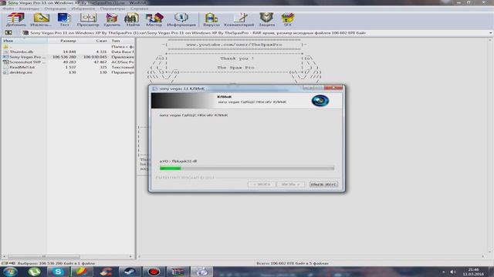Select the parent folder '..' row

(69, 46)
